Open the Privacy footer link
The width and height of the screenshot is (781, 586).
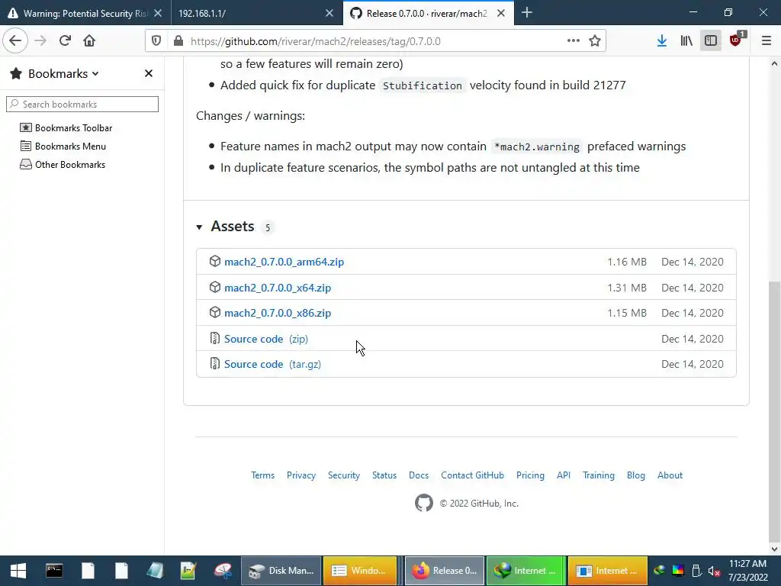(x=301, y=475)
